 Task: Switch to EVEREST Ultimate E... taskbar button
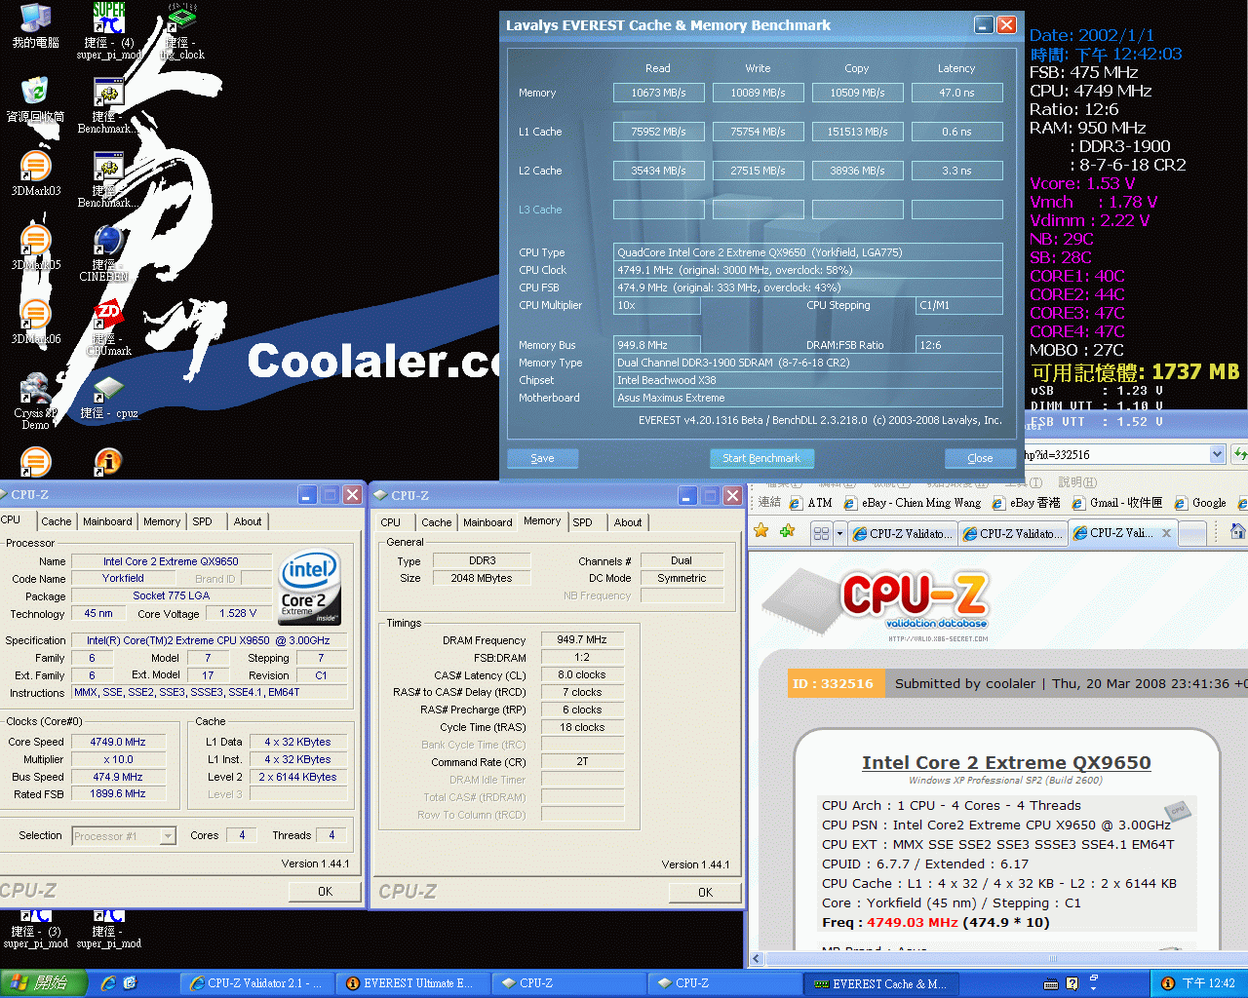412,983
